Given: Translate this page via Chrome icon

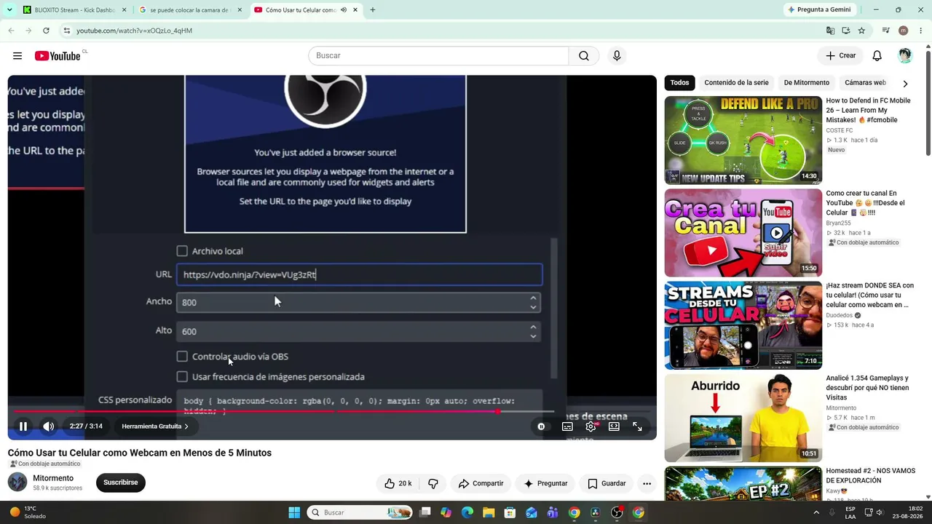Looking at the screenshot, I should [830, 31].
